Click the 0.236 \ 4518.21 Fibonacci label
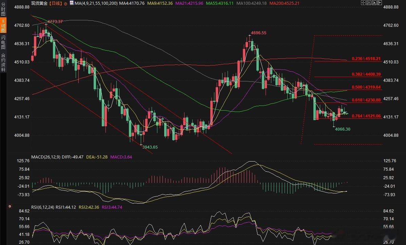The height and width of the screenshot is (245, 406). [x=366, y=59]
